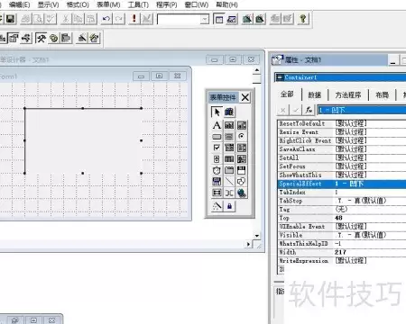Select the Check Box control tool
The width and height of the screenshot is (406, 324).
(x=217, y=148)
